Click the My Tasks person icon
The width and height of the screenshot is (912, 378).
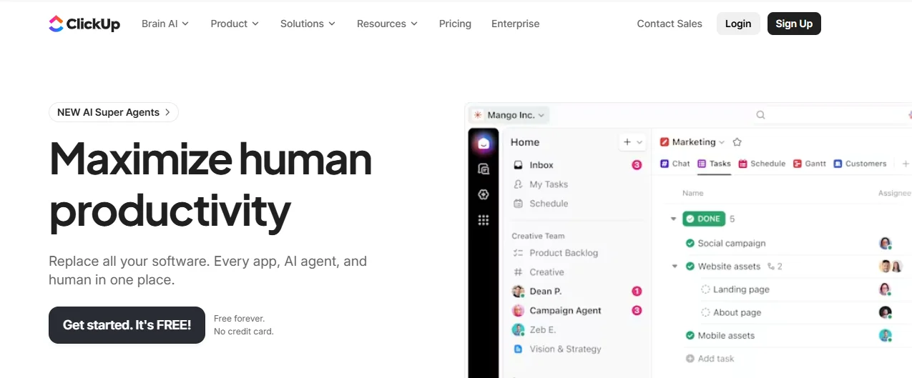point(519,184)
